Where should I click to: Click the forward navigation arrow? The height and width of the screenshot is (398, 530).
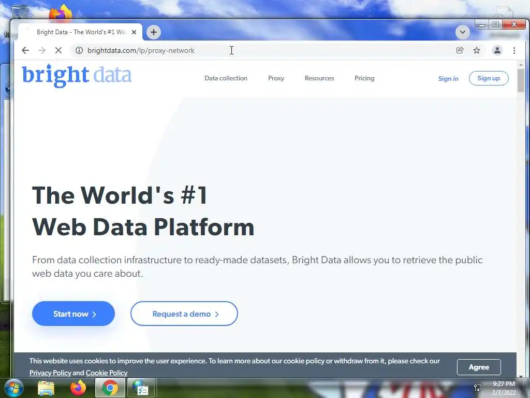coord(42,50)
